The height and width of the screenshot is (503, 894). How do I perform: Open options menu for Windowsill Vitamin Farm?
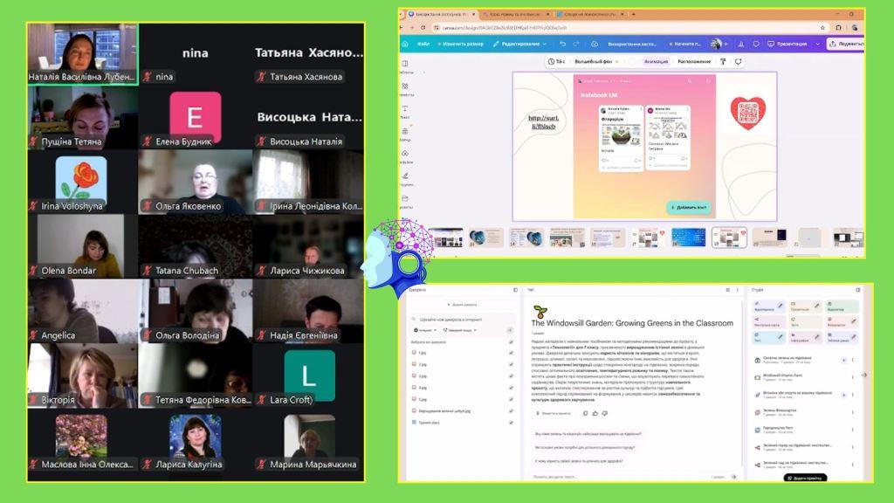click(853, 377)
